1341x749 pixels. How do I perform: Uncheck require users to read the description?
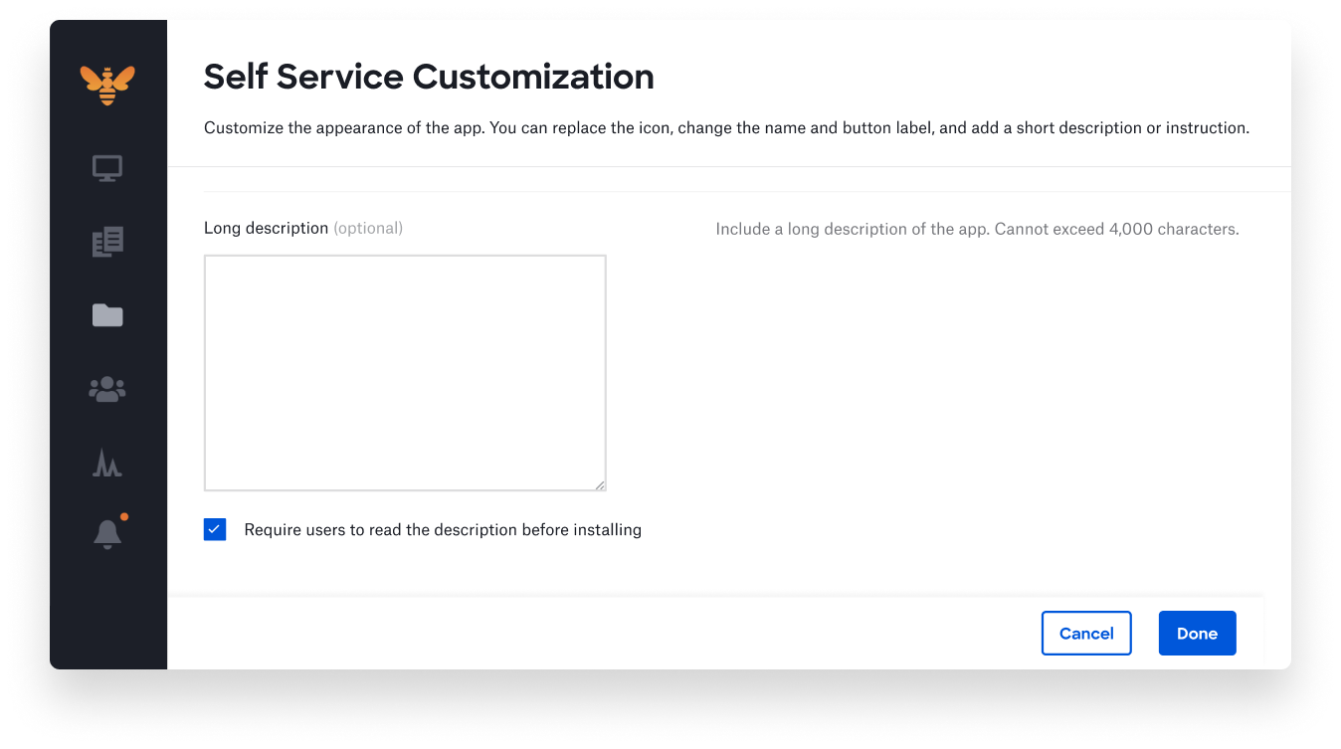(215, 529)
